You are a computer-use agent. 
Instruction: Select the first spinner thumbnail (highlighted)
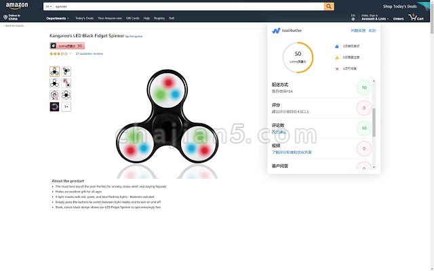54,71
